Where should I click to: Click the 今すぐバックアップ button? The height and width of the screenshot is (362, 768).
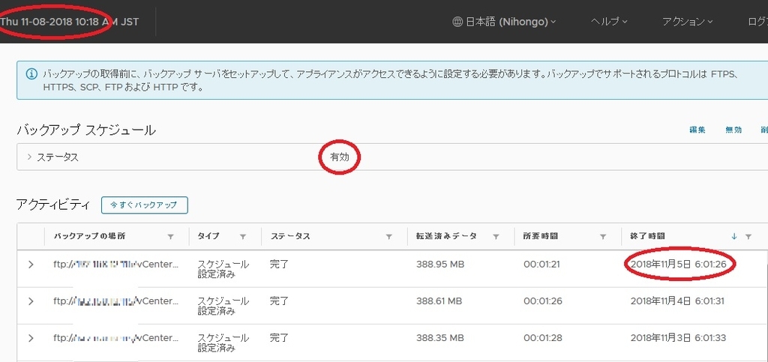(x=145, y=205)
